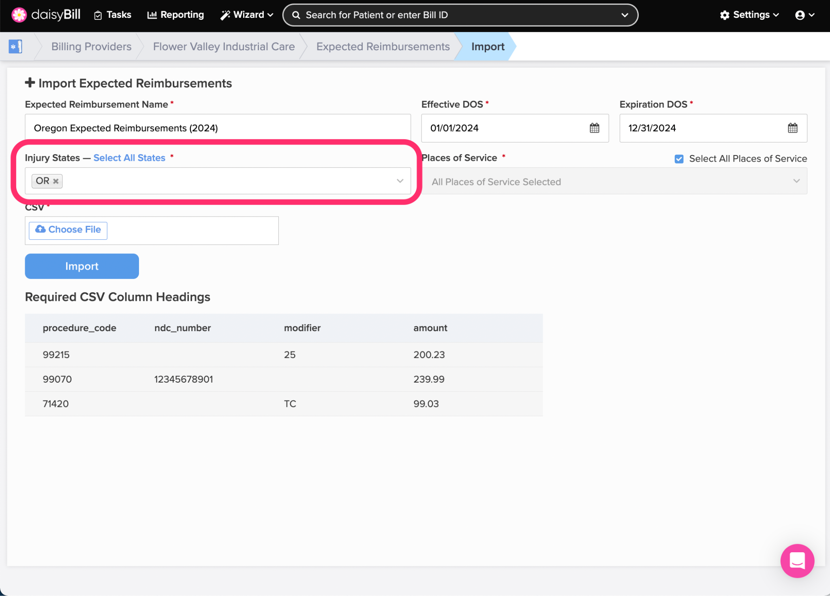
Task: Open the Reporting page
Action: coord(176,15)
